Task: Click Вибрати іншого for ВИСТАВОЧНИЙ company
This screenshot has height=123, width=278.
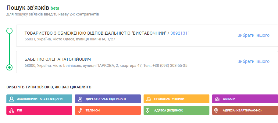Action: click(253, 35)
